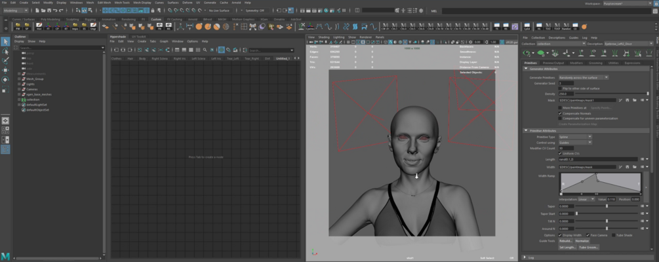Click the Impo folder shelf icon
Image resolution: width=659 pixels, height=262 pixels.
click(75, 26)
